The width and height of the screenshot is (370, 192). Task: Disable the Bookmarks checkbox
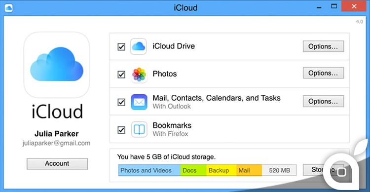121,130
